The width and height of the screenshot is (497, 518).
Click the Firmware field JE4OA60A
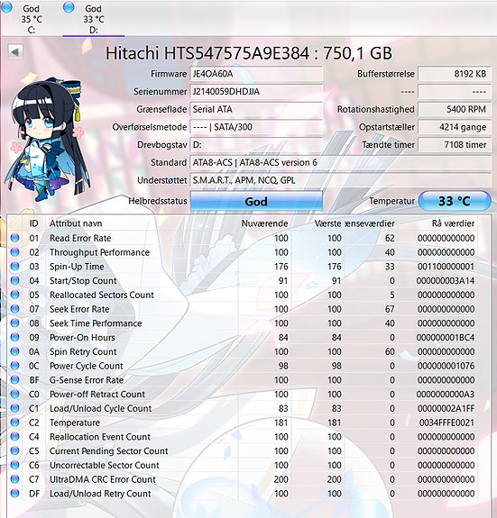coord(256,74)
